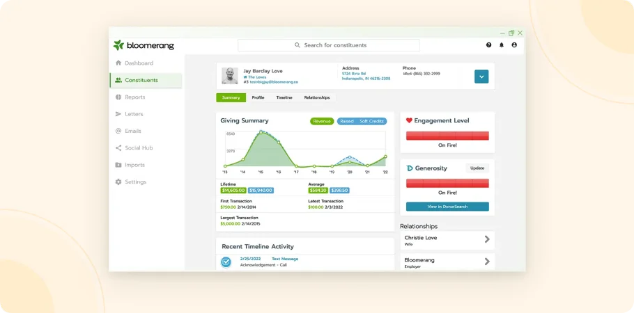Select the Constituents menu item
This screenshot has height=313, width=634.
tap(146, 80)
